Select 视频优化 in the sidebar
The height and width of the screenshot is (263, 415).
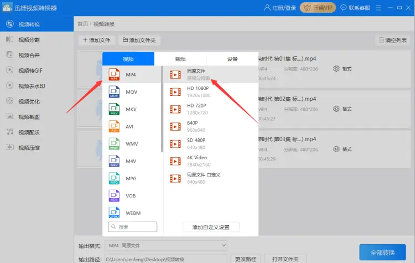click(37, 101)
